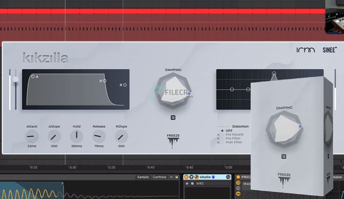Activate the Freeze icicle icon in plugin

[173, 142]
